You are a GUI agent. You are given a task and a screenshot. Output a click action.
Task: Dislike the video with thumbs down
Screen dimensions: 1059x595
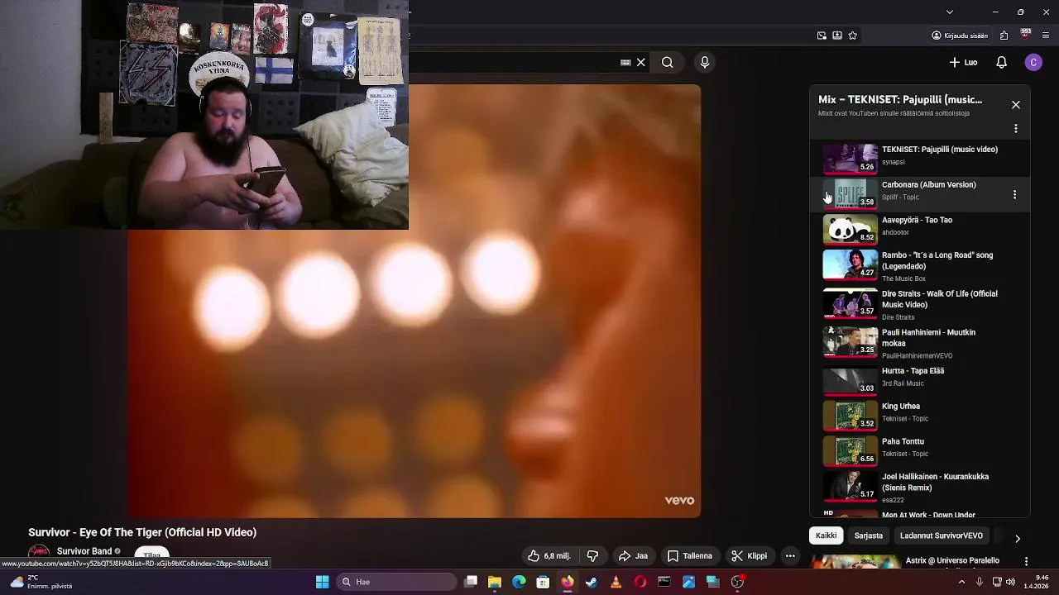(x=592, y=556)
